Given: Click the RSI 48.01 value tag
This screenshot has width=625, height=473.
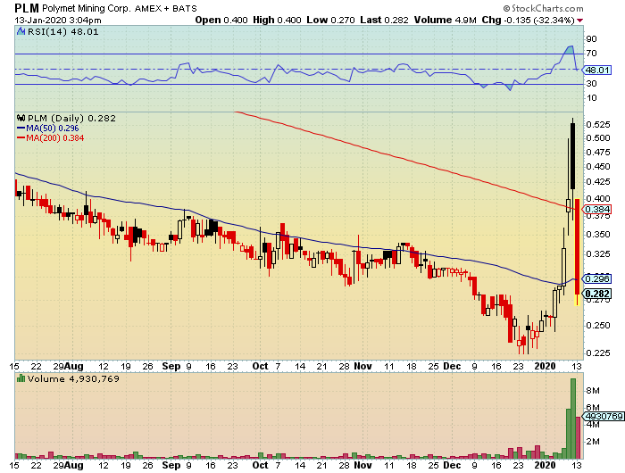Looking at the screenshot, I should pos(596,71).
